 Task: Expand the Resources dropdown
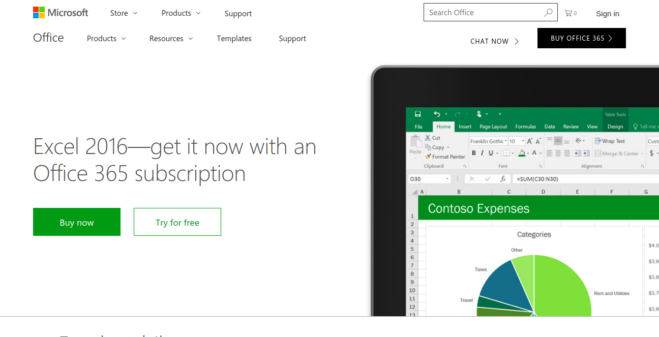[x=171, y=39]
